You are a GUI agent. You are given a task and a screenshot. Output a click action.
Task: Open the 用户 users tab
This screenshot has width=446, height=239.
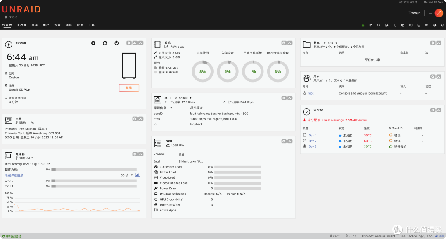46,25
